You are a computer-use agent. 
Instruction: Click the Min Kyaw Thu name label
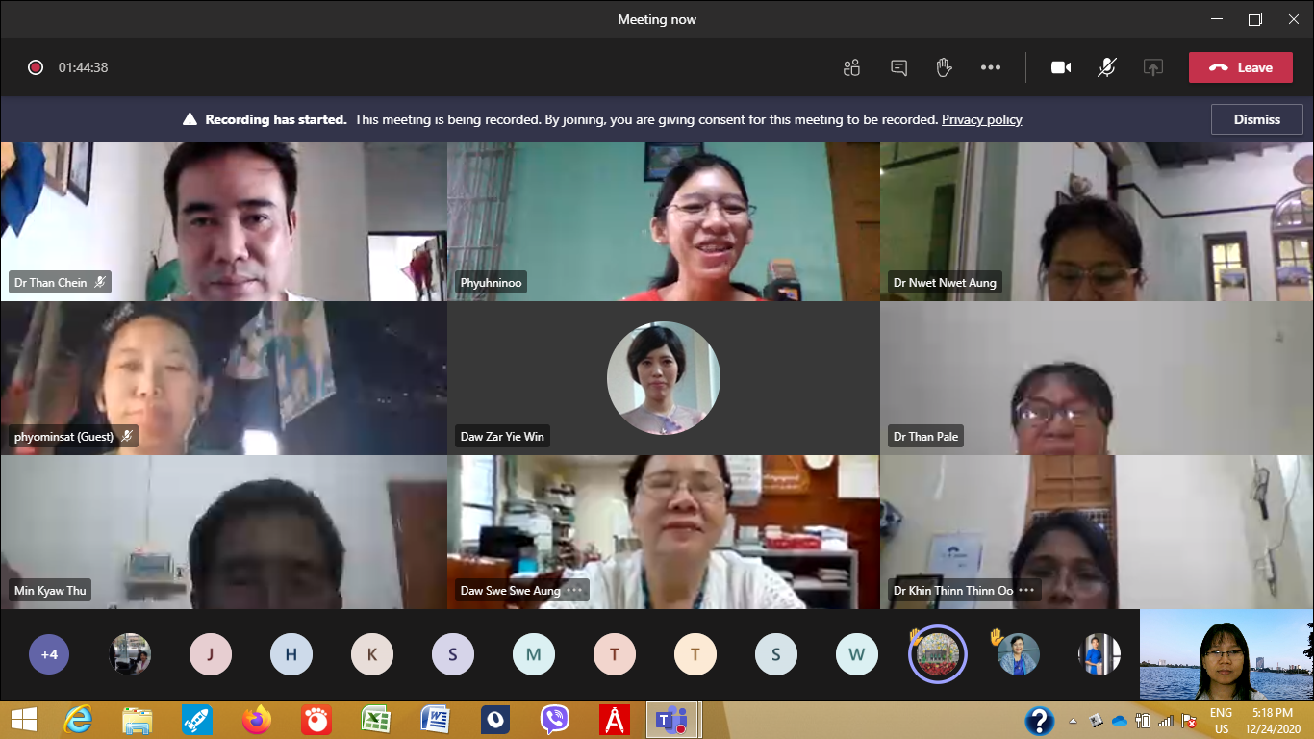[50, 590]
